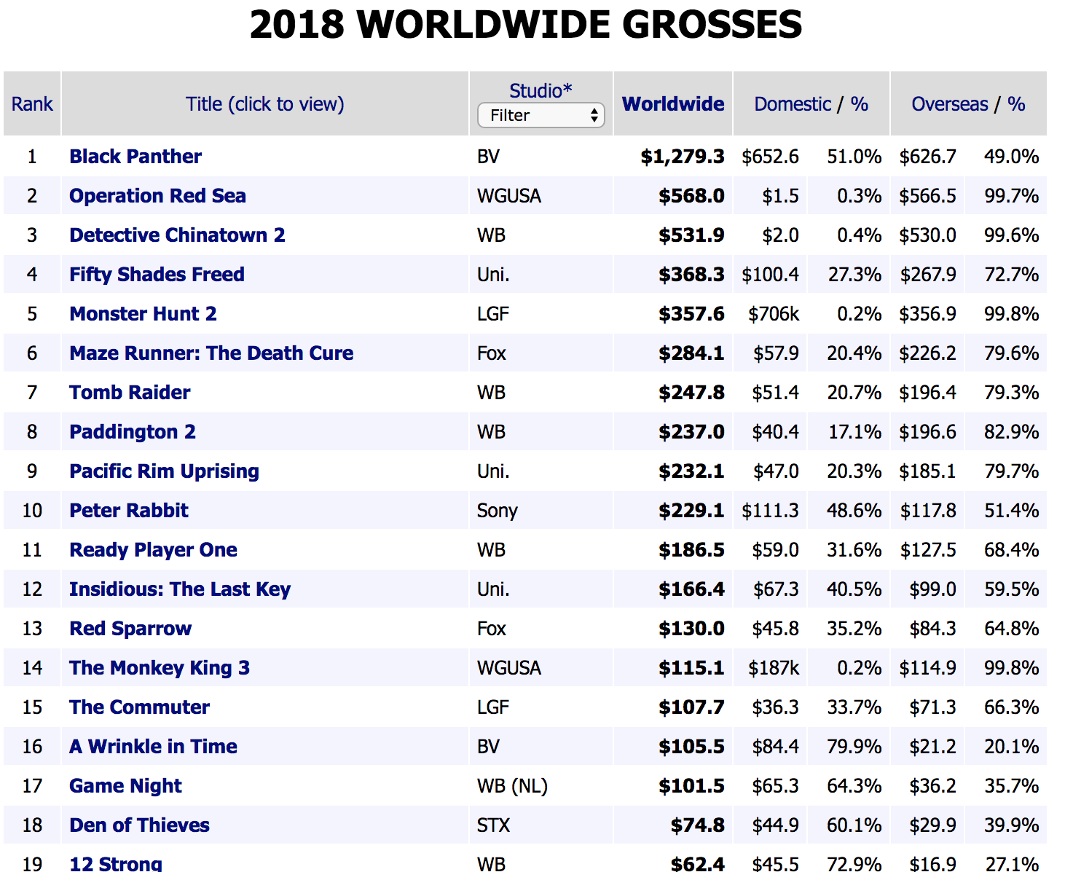Open Den of Thieves details
Image resolution: width=1073 pixels, height=872 pixels.
click(138, 825)
